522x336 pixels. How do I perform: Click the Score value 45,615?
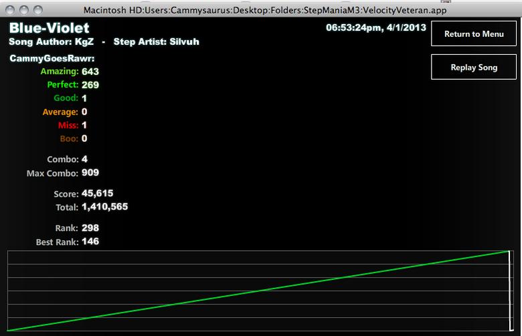[97, 193]
